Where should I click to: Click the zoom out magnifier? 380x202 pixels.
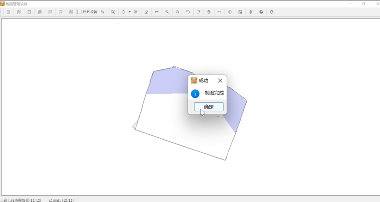[178, 12]
